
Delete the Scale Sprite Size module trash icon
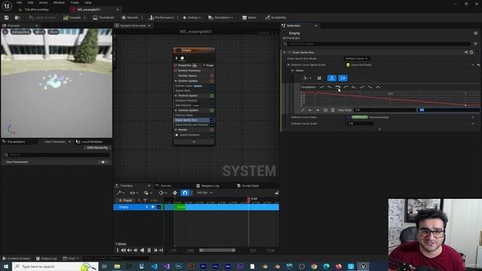tap(471, 53)
